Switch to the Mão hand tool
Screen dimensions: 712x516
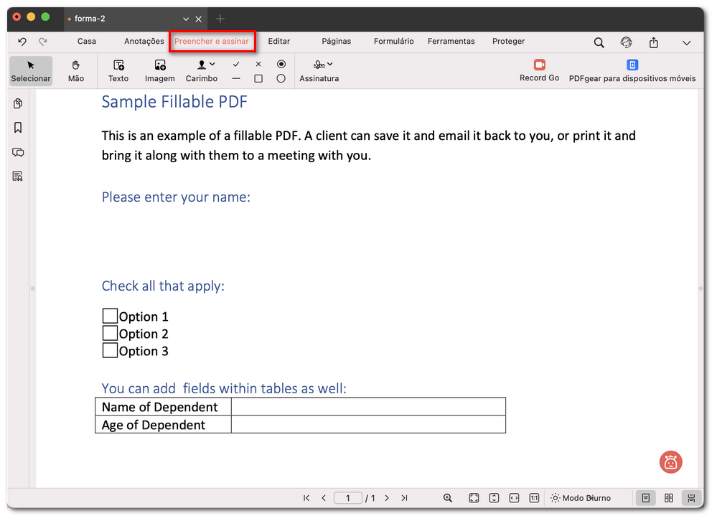pos(76,71)
